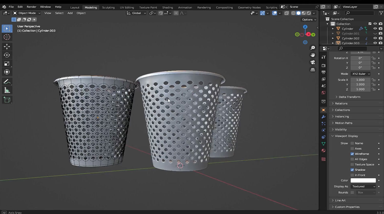Uncheck the Wireframe display option
384x214 pixels.
(x=352, y=154)
